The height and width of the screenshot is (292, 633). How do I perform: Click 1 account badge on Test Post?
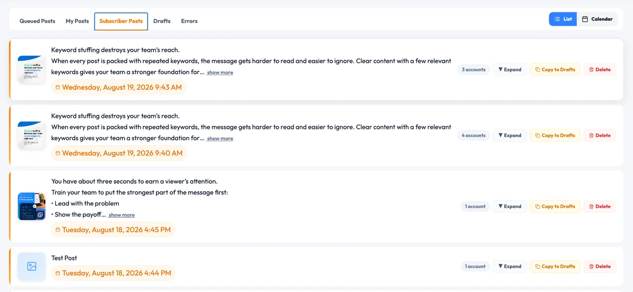475,266
